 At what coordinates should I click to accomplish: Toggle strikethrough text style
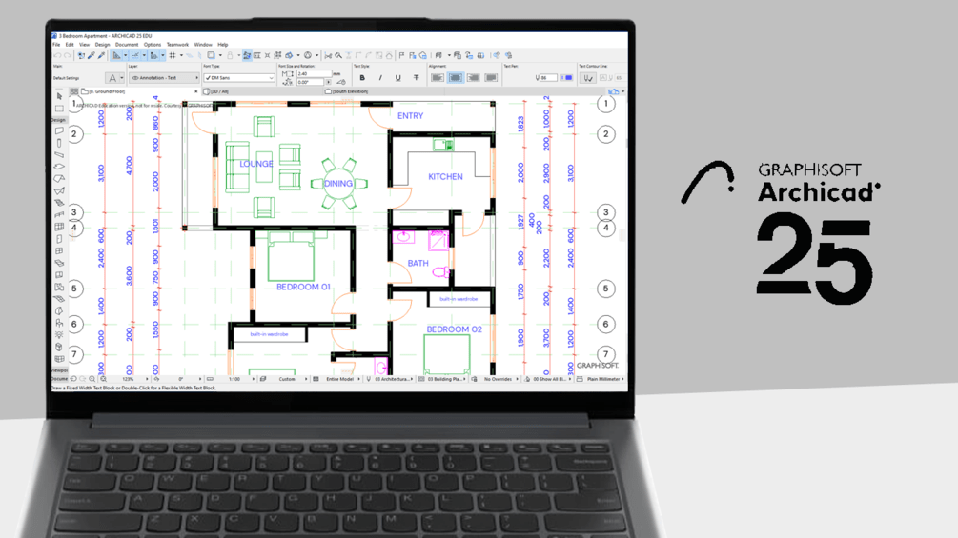click(x=416, y=77)
